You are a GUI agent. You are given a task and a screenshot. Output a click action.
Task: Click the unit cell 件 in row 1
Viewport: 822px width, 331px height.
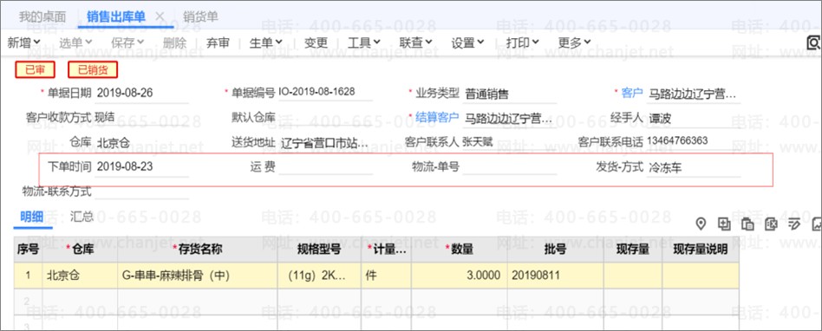pos(387,276)
